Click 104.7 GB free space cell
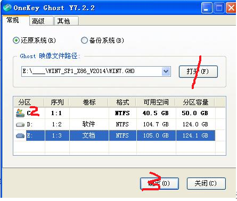The width and height of the screenshot is (237, 201). click(156, 124)
